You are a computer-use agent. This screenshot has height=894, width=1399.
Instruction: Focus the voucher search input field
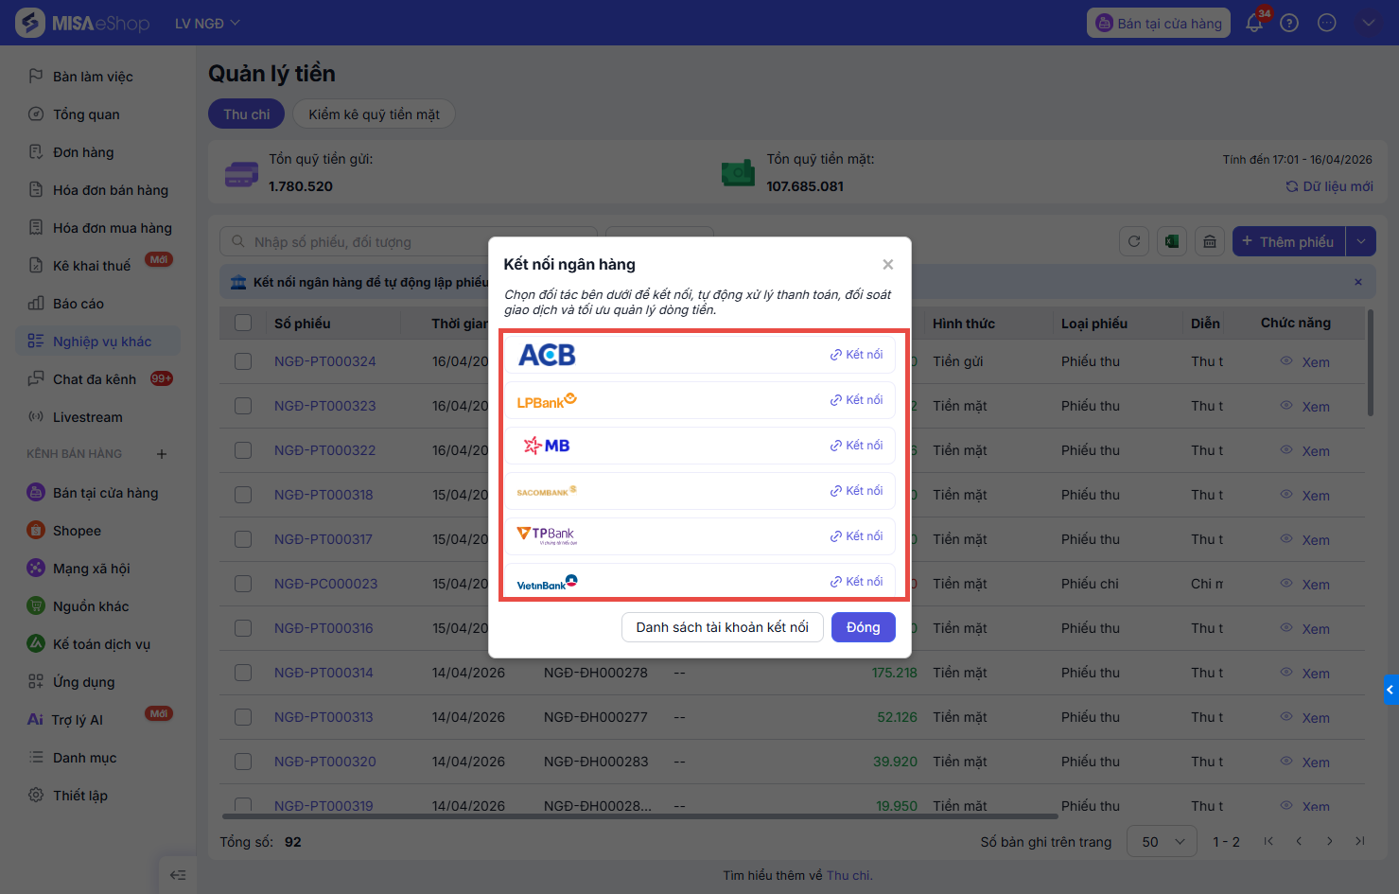pos(409,241)
